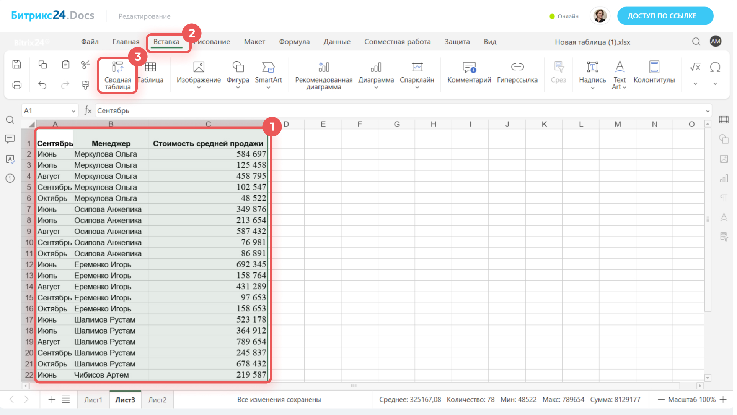Expand the formula bar chevron
Screen dimensions: 737x415
(x=708, y=111)
